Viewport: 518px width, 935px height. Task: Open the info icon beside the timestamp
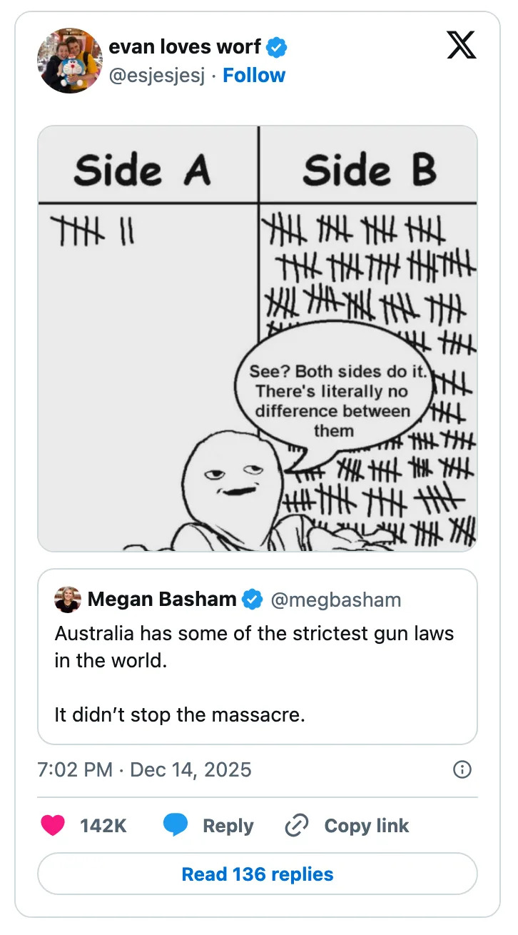tap(462, 769)
